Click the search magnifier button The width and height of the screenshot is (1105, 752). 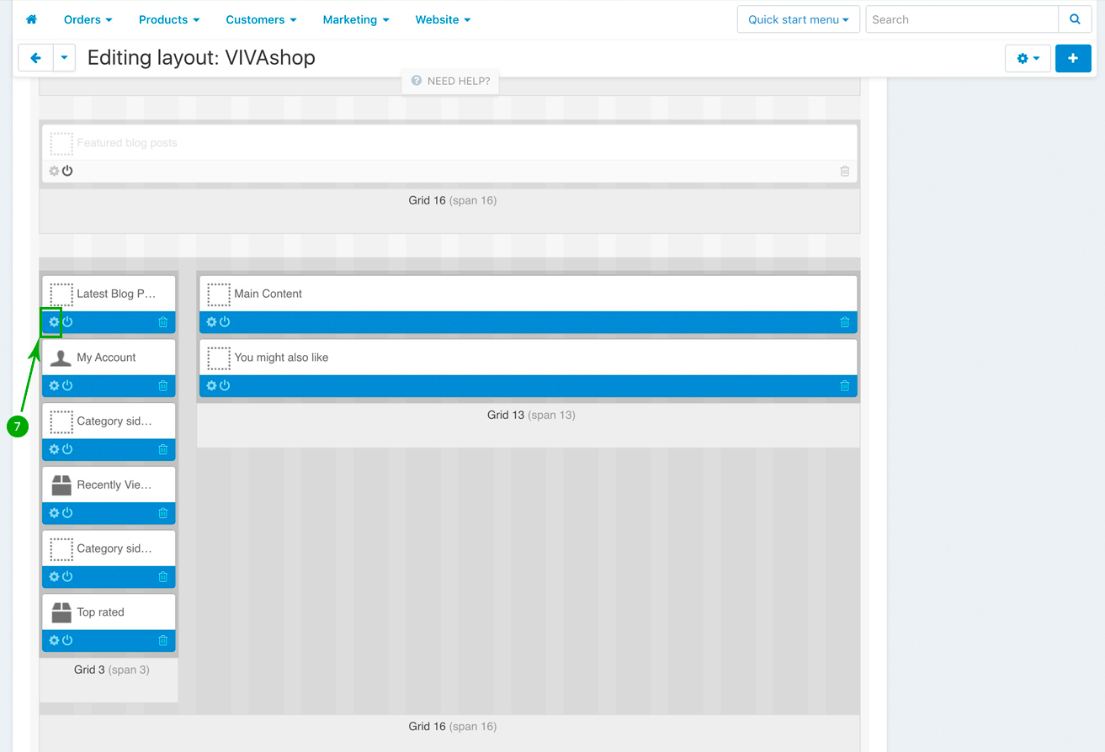point(1075,19)
